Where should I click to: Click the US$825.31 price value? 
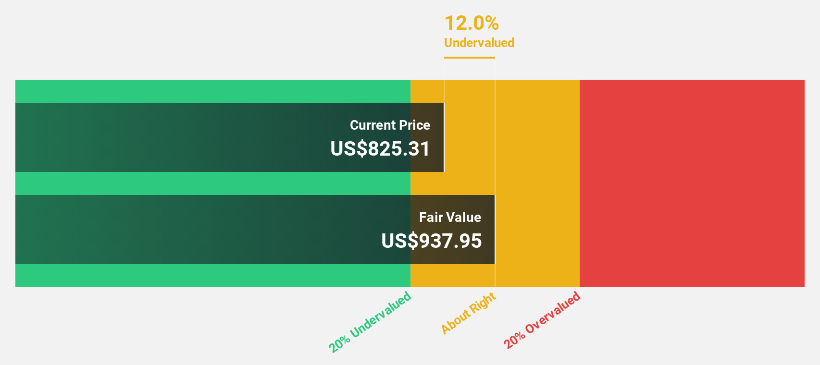(380, 149)
